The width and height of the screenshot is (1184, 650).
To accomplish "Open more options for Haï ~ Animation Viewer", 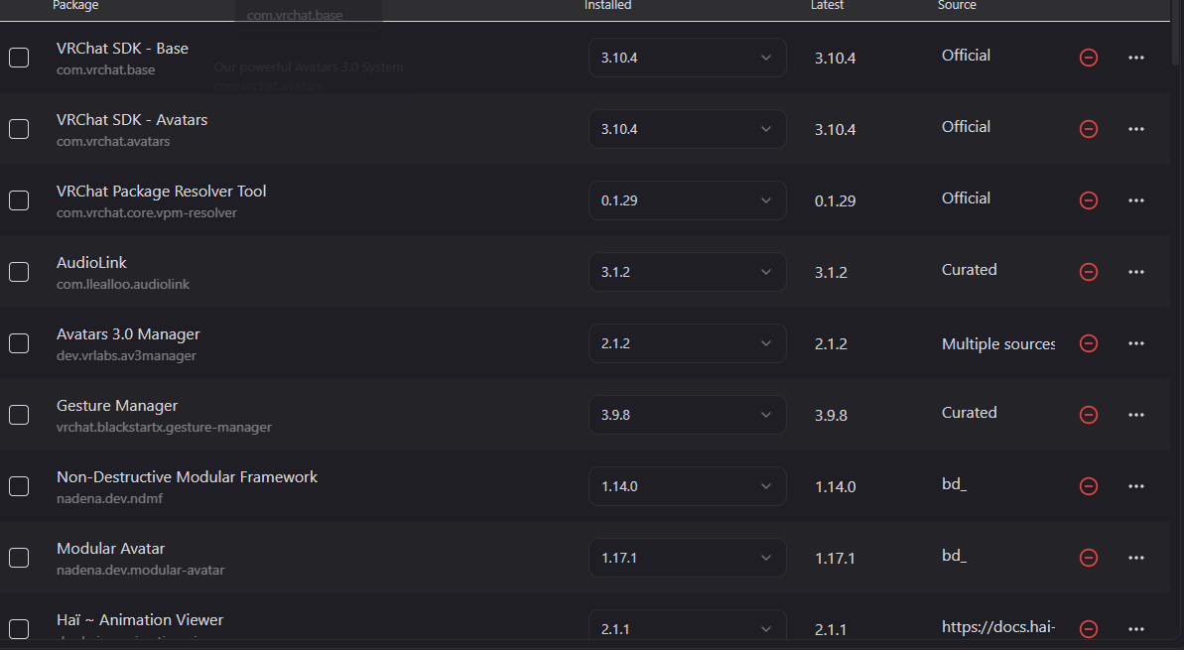I will pos(1135,629).
